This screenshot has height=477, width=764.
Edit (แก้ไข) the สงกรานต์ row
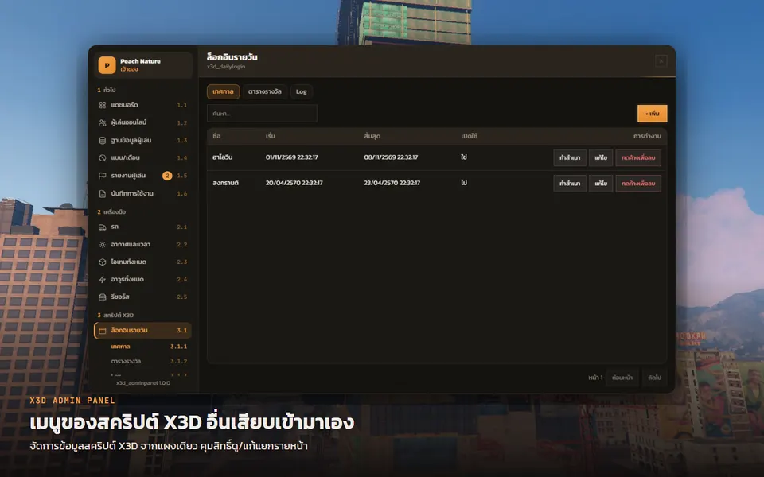pyautogui.click(x=601, y=184)
